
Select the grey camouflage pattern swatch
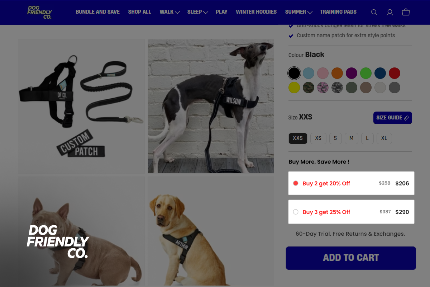coord(337,88)
